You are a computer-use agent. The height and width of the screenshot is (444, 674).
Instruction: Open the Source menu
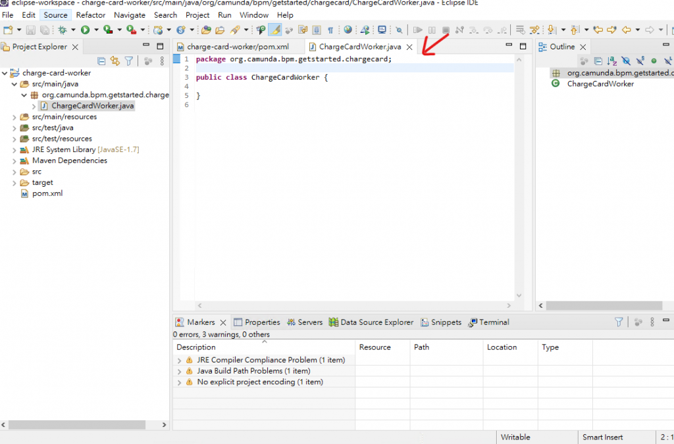tap(55, 15)
